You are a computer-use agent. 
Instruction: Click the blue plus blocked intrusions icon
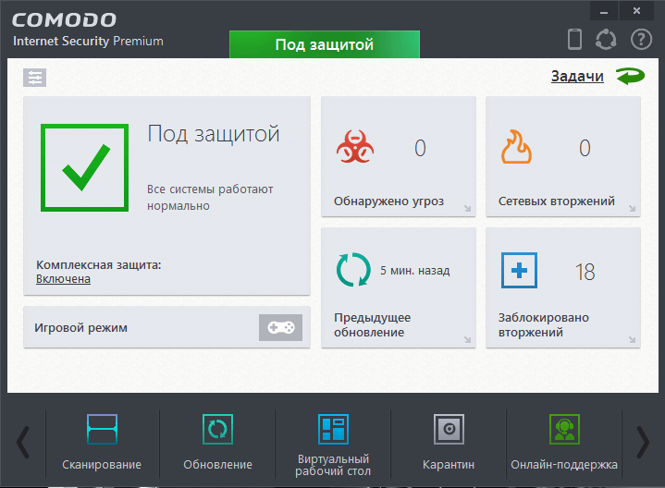tap(519, 270)
